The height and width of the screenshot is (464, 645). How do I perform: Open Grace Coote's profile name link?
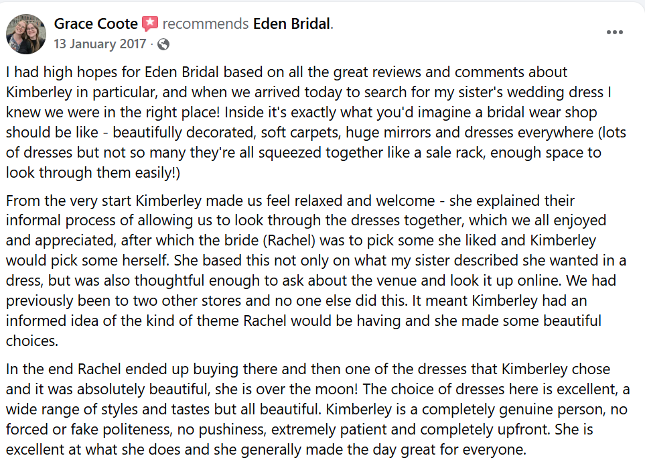tap(96, 24)
